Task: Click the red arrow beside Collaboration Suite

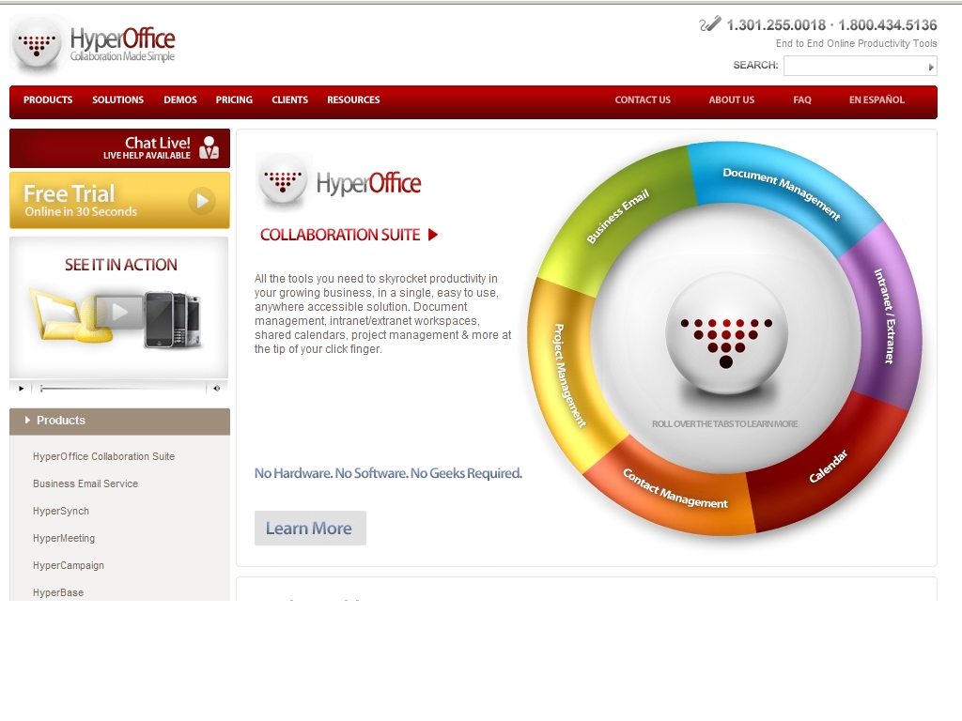Action: [433, 235]
